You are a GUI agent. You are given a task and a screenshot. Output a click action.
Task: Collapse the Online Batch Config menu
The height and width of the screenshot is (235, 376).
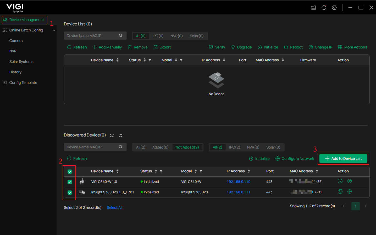pos(54,30)
